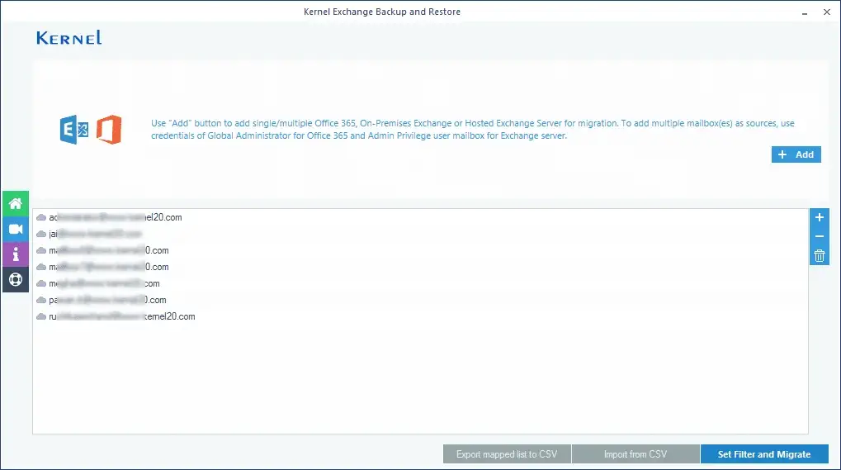Screen dimensions: 841x470
Task: Click cloud icon of the ru mailbox
Action: (41, 316)
